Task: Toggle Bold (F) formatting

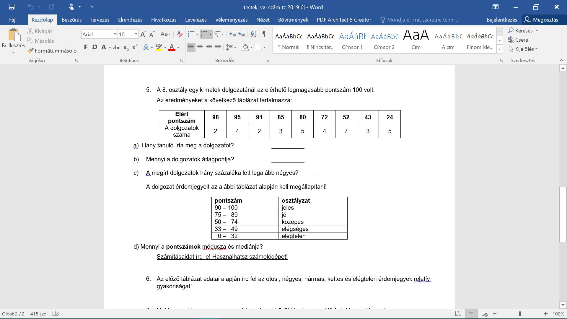Action: pyautogui.click(x=86, y=47)
